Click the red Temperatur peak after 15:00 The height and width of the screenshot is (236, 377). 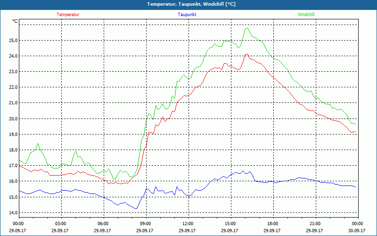click(246, 54)
